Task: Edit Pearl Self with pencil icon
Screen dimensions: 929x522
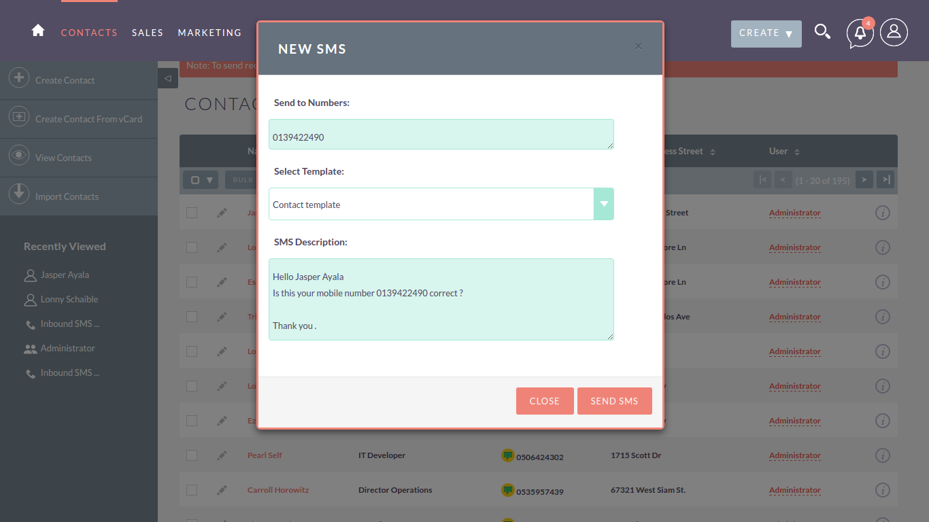Action: point(222,455)
